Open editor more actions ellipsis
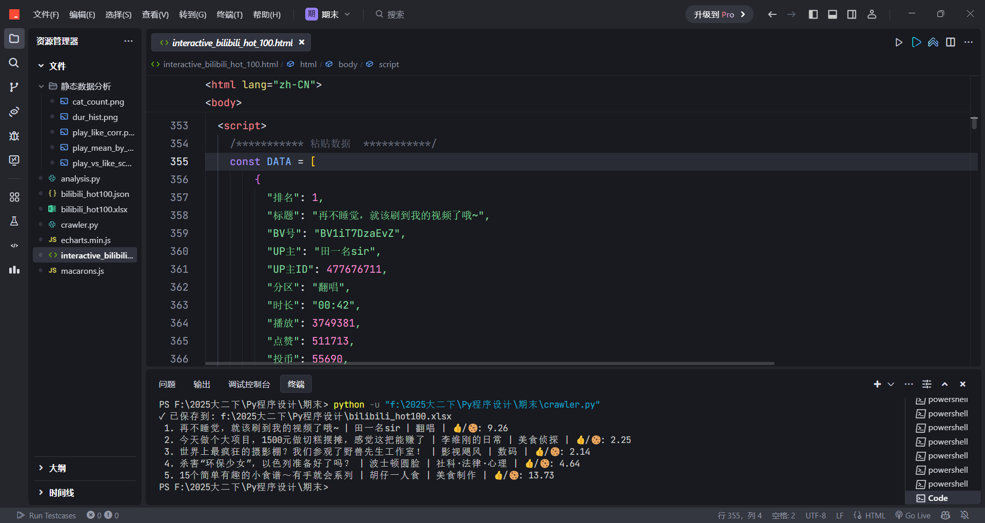Viewport: 985px width, 523px height. (969, 42)
